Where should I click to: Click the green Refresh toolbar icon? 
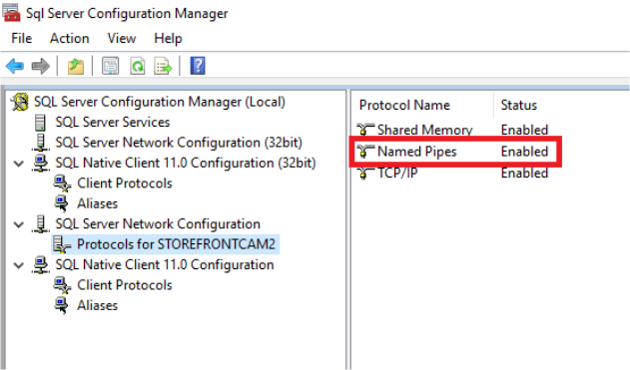click(138, 66)
